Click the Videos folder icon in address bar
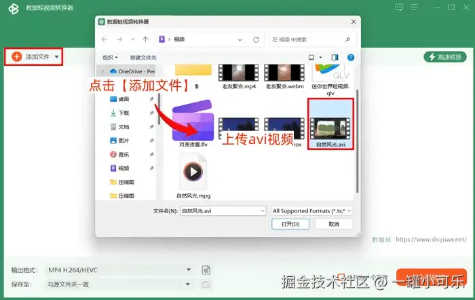The image size is (475, 300). (x=161, y=39)
